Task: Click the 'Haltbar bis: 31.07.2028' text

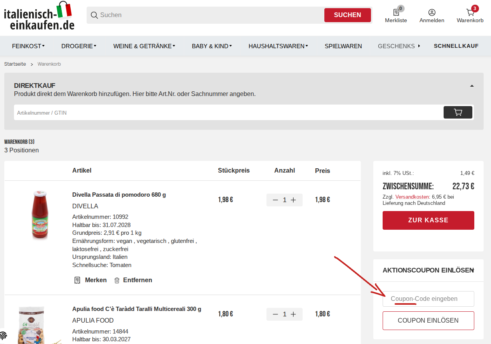Action: (101, 225)
